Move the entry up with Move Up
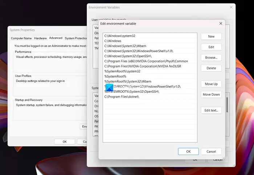Screen dimensions: 254x175 pyautogui.click(x=211, y=84)
